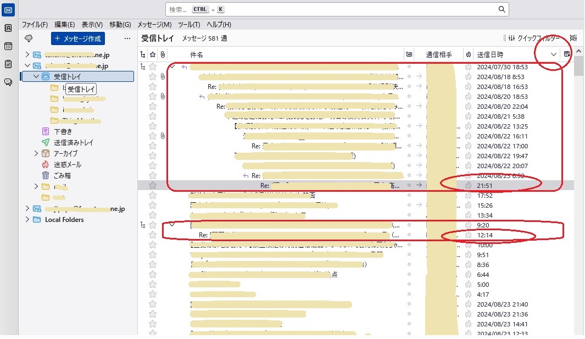
Task: Click the thread column header icon
Action: (143, 54)
